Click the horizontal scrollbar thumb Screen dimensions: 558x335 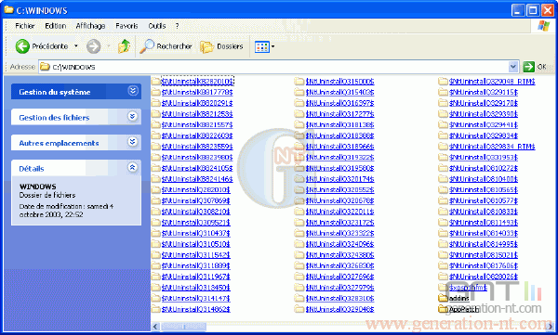tap(183, 327)
